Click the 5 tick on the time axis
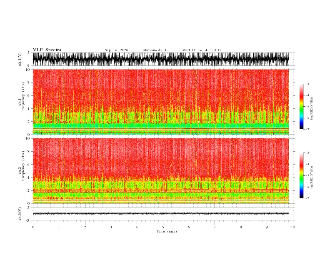The width and height of the screenshot is (330, 255). pyautogui.click(x=163, y=227)
